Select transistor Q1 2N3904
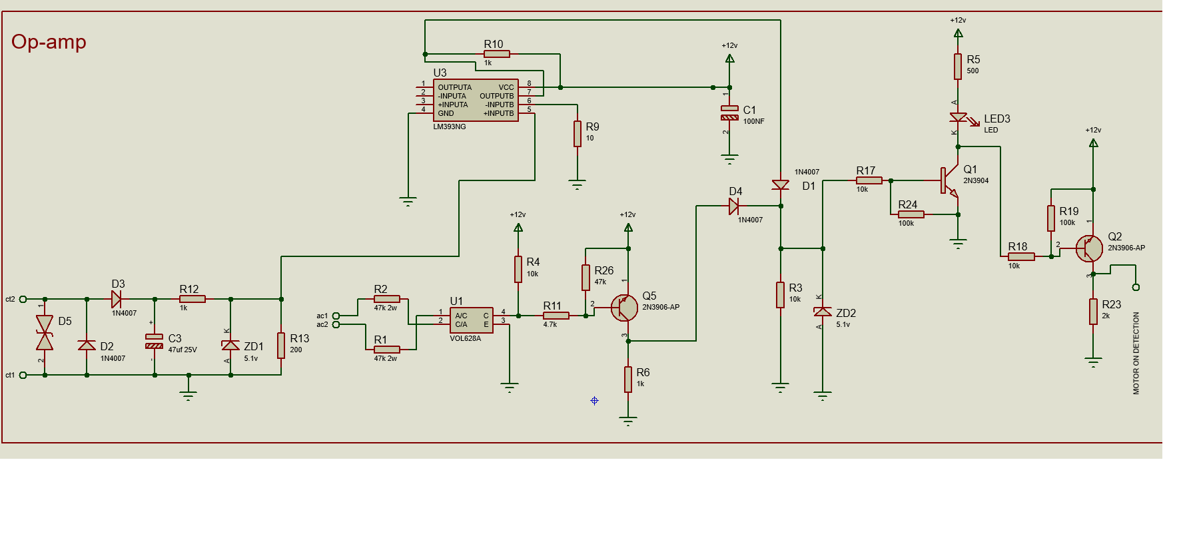Screen dimensions: 1177x544 coord(949,181)
